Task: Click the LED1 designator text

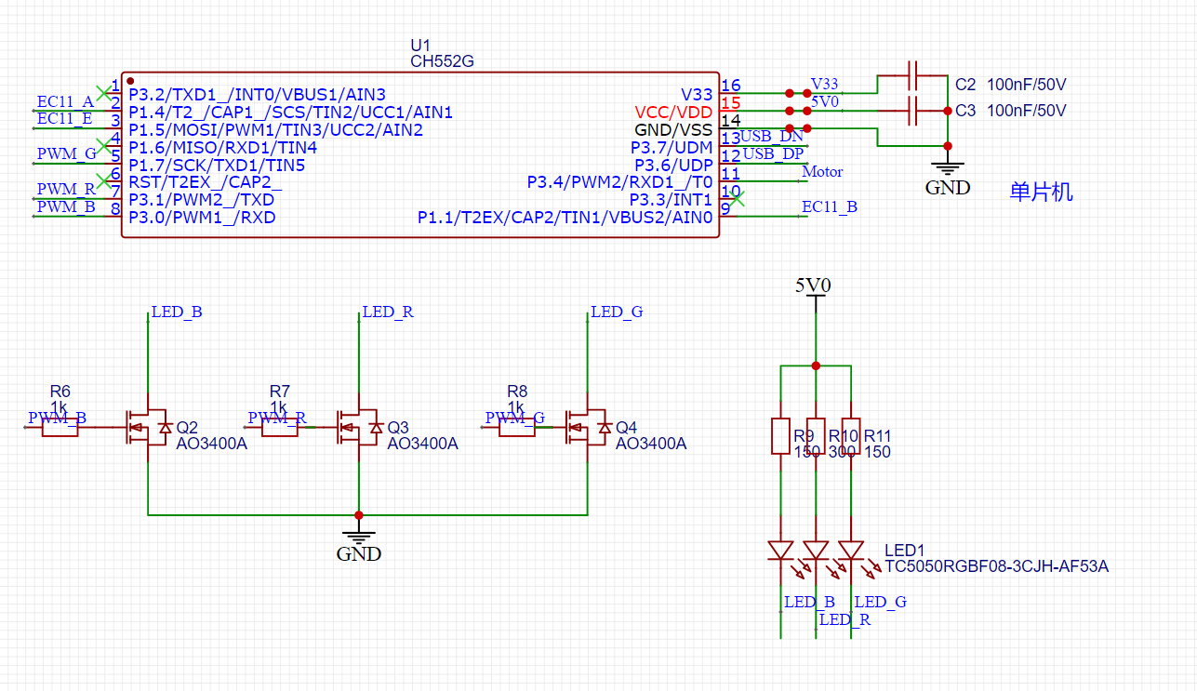Action: 903,551
